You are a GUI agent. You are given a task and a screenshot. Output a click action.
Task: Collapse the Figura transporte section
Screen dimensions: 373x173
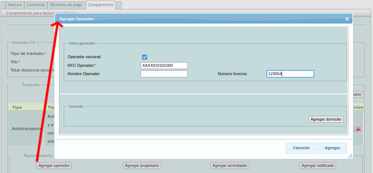click(x=16, y=155)
